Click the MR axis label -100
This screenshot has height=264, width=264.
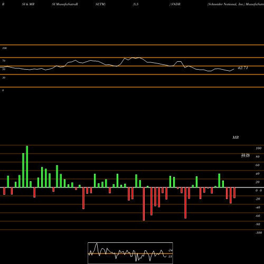pyautogui.click(x=259, y=233)
